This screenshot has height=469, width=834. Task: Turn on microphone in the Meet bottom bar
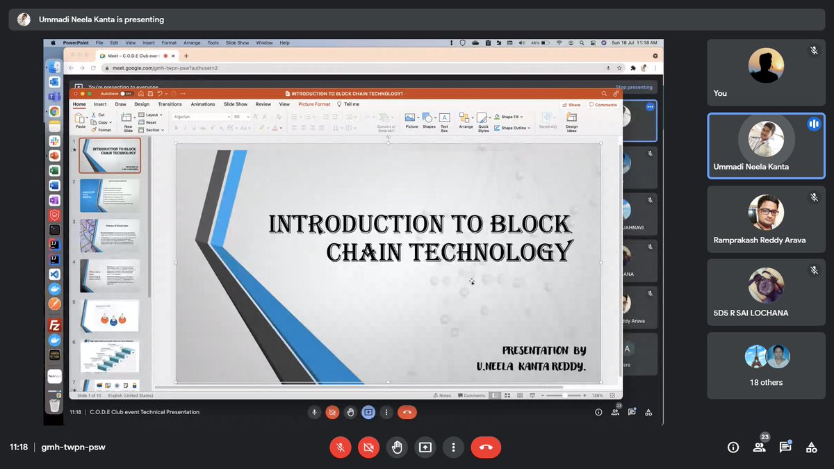coord(341,447)
